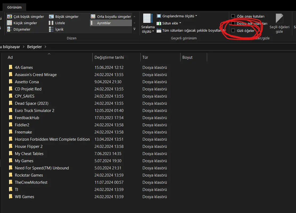Screen dimensions: 296x213
Task: Click the My Games folder icon
Action: click(x=11, y=160)
